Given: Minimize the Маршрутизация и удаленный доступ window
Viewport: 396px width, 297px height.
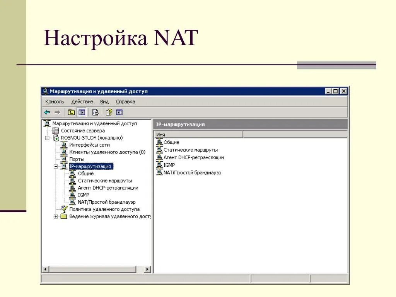Looking at the screenshot, I should pyautogui.click(x=328, y=91).
